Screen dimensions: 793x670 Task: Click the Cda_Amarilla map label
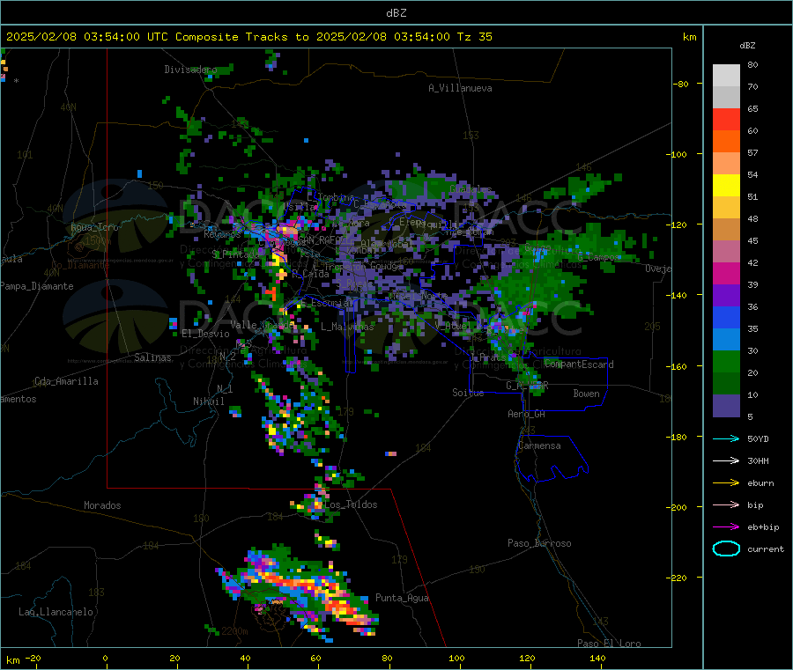66,381
